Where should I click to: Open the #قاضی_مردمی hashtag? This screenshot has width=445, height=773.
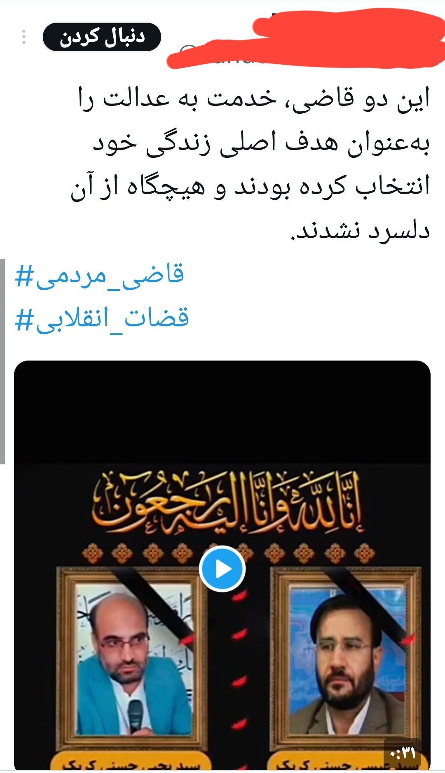pos(99,274)
